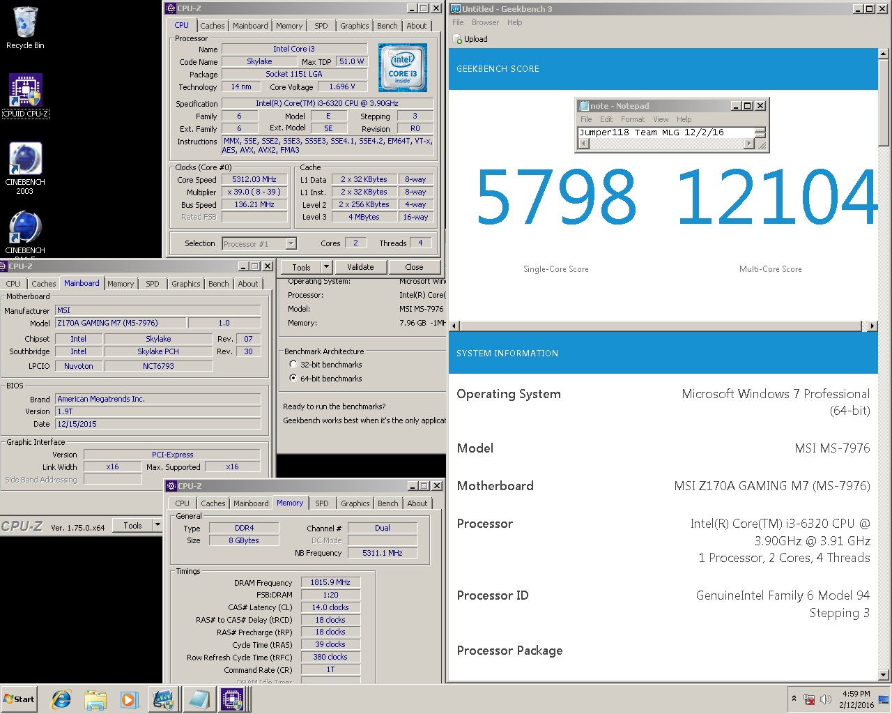Viewport: 892px width, 714px height.
Task: Click the Validate button in CPU-Z
Action: [360, 267]
